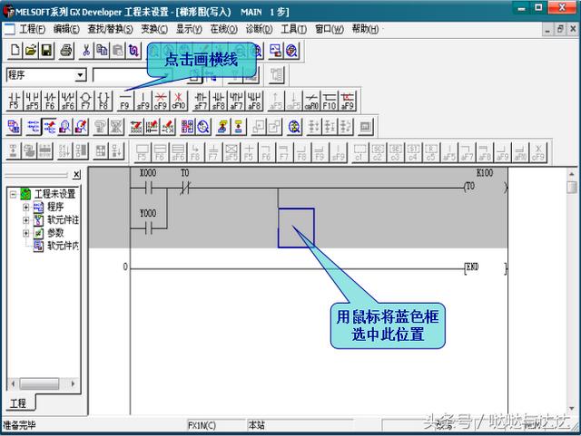Insert an application instruction (F8)
This screenshot has width=581, height=436.
[103, 101]
